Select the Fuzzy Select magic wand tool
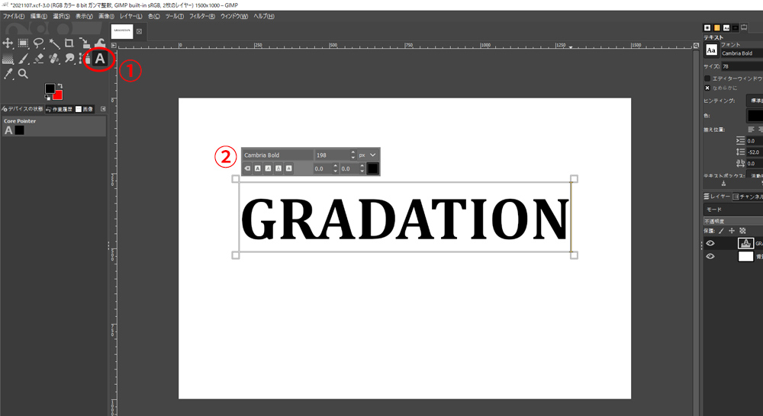This screenshot has width=763, height=416. pyautogui.click(x=54, y=43)
